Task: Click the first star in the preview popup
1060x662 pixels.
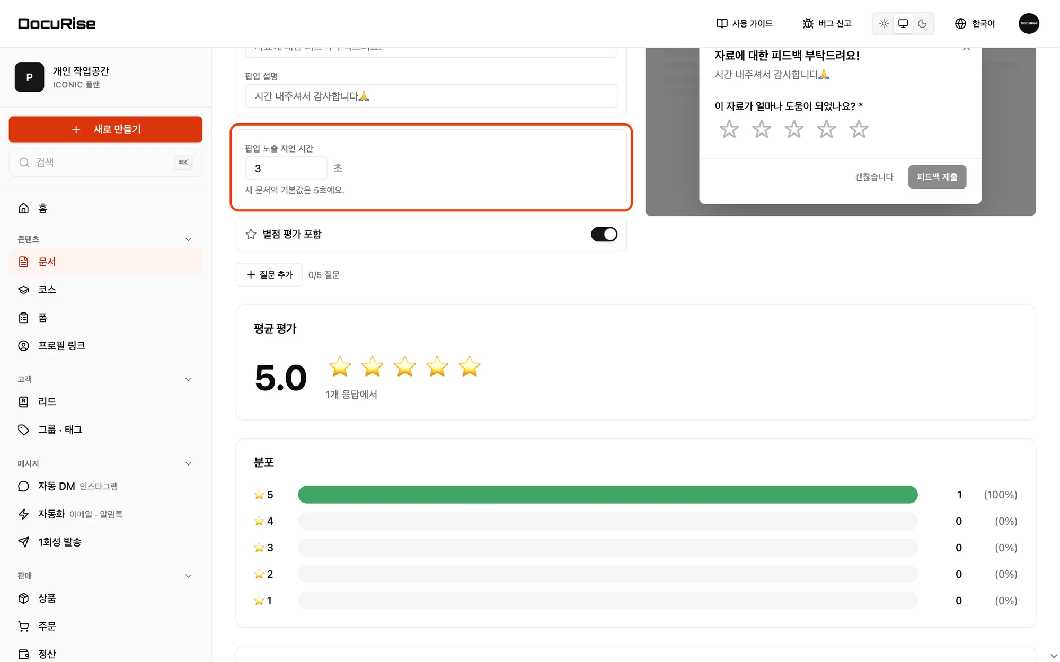Action: 729,129
